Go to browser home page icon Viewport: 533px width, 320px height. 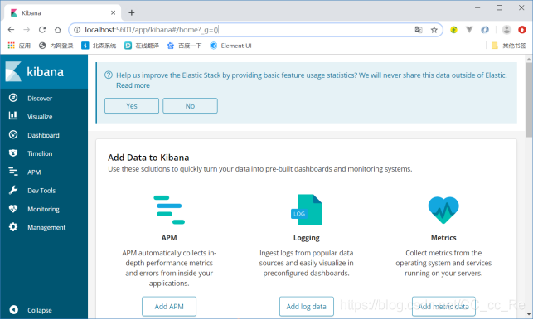coord(58,30)
